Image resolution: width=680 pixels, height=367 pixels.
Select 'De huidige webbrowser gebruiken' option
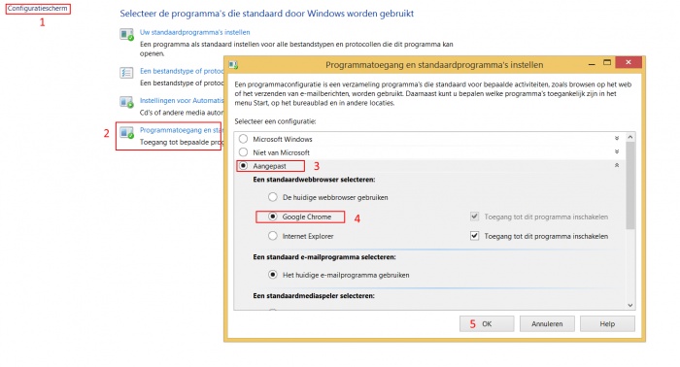[272, 197]
